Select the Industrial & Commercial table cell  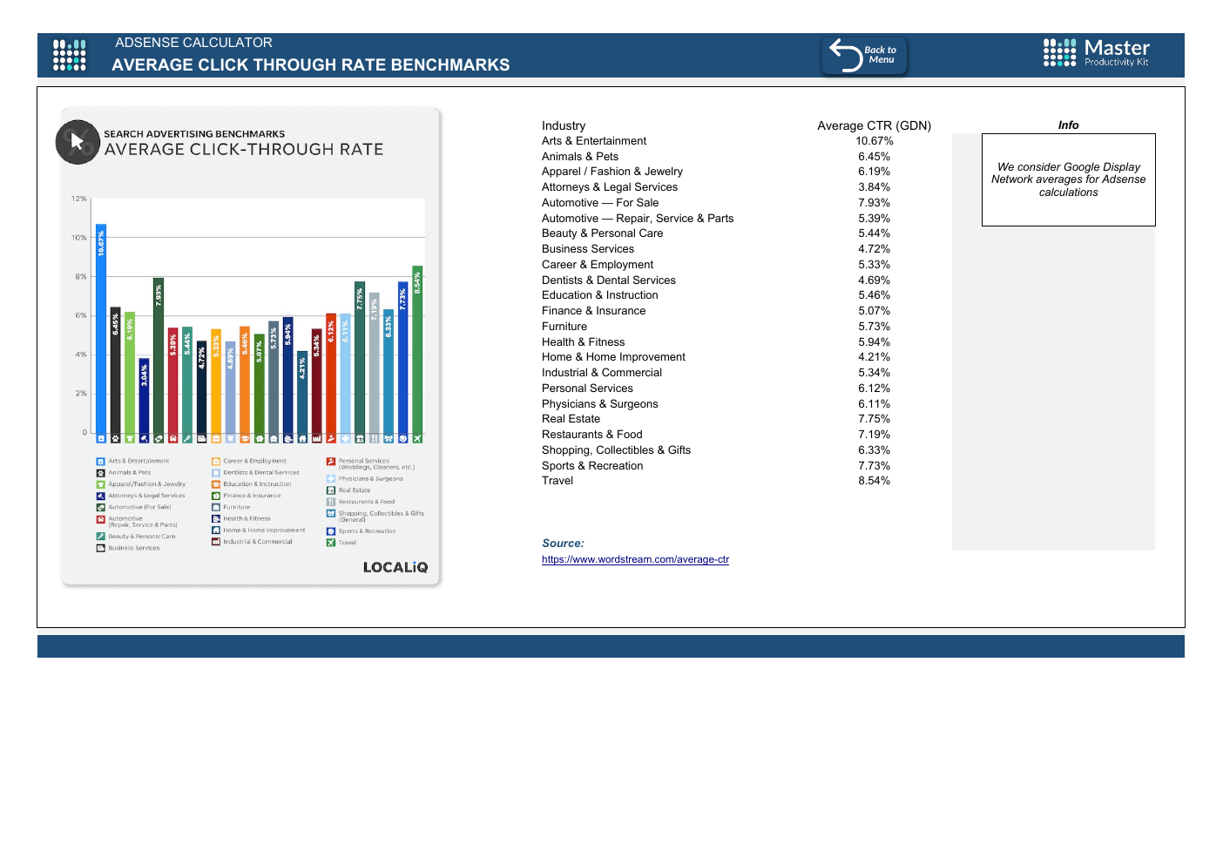(602, 373)
